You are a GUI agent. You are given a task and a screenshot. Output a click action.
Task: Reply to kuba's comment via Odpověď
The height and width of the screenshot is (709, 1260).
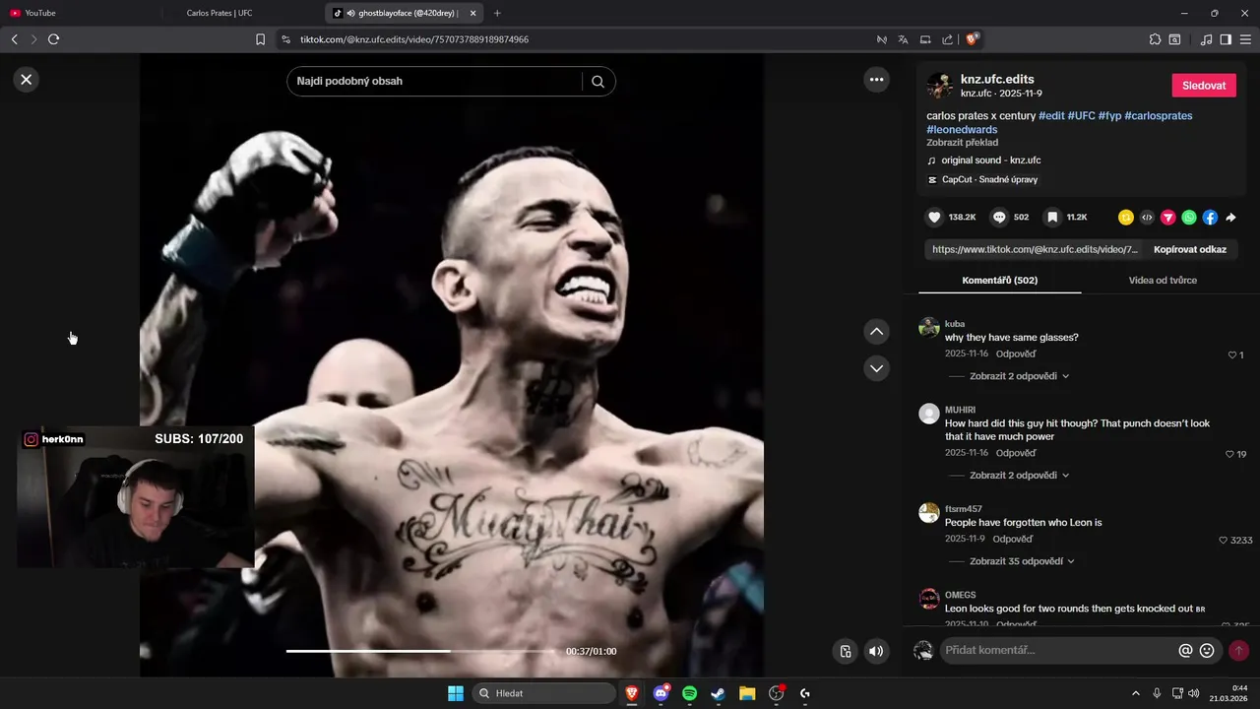pos(1016,354)
